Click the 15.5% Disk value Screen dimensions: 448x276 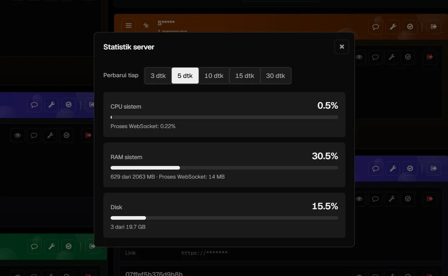tap(325, 206)
